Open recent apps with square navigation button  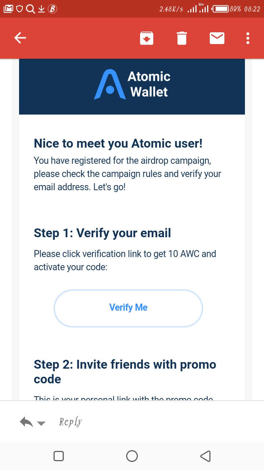(59, 456)
